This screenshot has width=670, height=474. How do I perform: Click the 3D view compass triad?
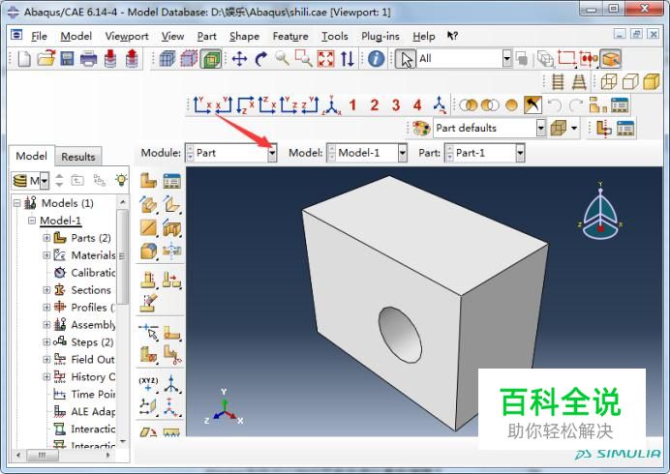pyautogui.click(x=600, y=211)
